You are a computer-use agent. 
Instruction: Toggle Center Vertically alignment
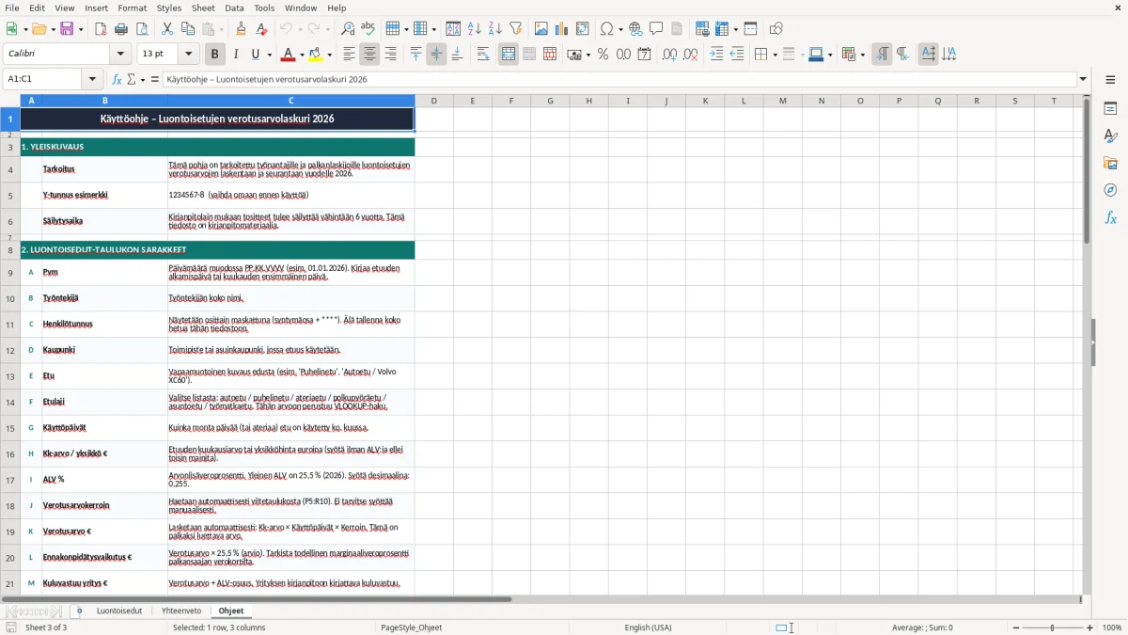pos(436,55)
